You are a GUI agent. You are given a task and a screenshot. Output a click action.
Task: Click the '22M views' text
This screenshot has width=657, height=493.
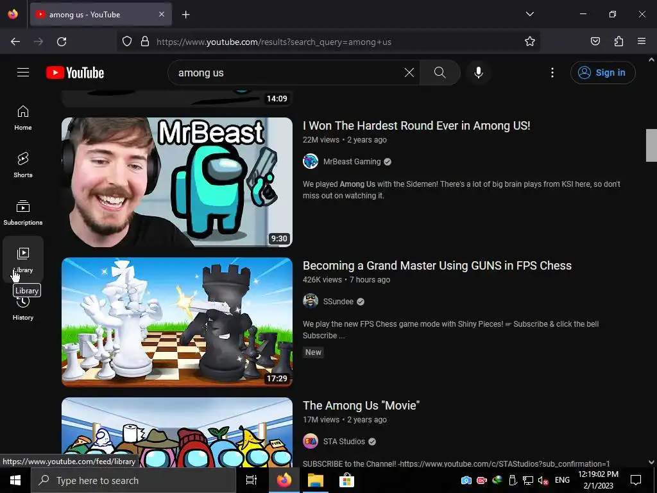[x=321, y=140]
